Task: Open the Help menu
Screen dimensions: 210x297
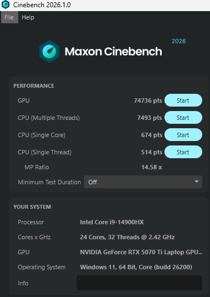Action: coord(28,17)
